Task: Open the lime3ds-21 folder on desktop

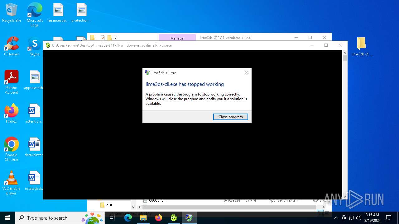Action: [x=362, y=47]
